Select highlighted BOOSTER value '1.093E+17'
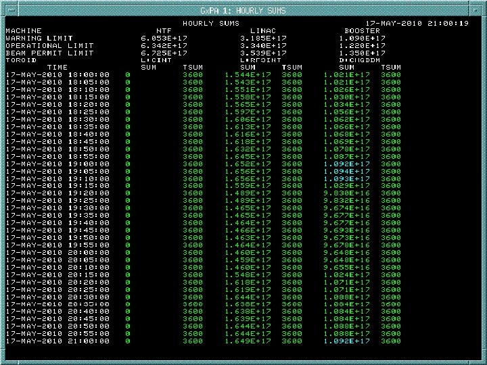Screen dimensions: 487x365 point(346,178)
